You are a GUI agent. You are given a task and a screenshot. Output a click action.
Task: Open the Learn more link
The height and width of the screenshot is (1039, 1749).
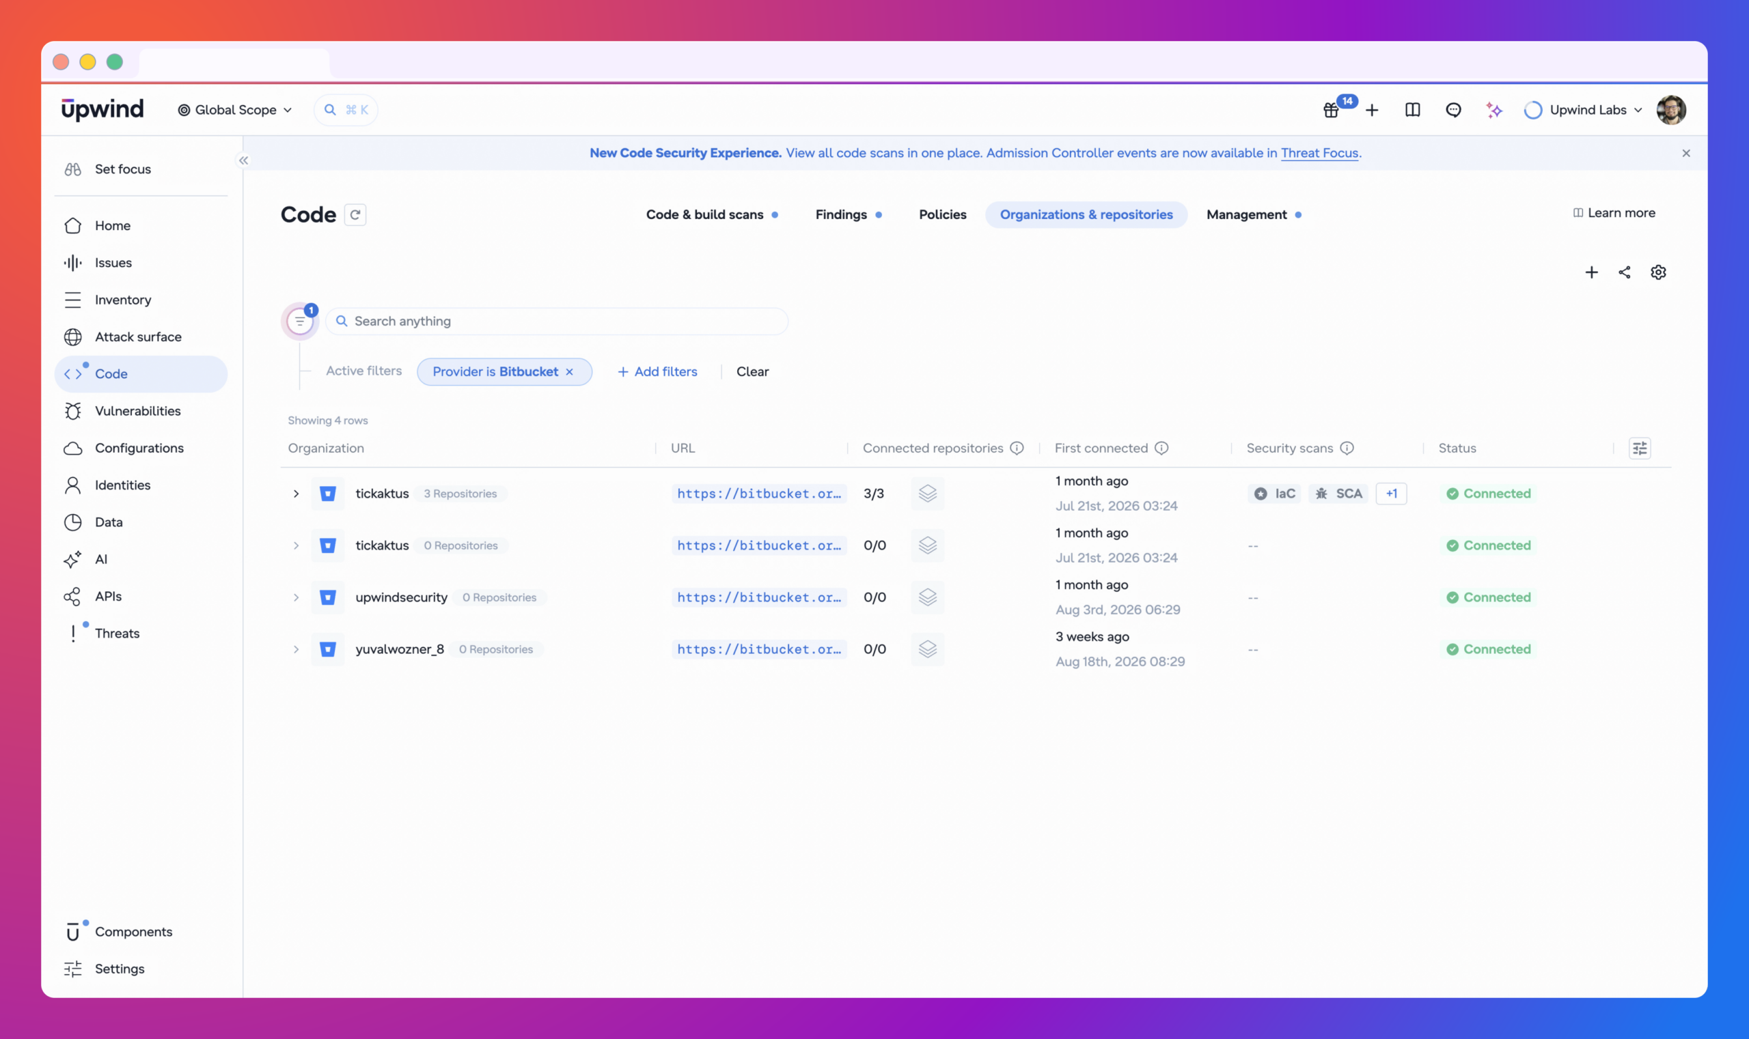pos(1614,213)
